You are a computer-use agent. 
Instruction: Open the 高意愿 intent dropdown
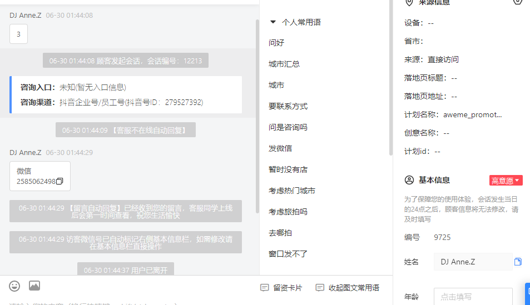point(506,181)
